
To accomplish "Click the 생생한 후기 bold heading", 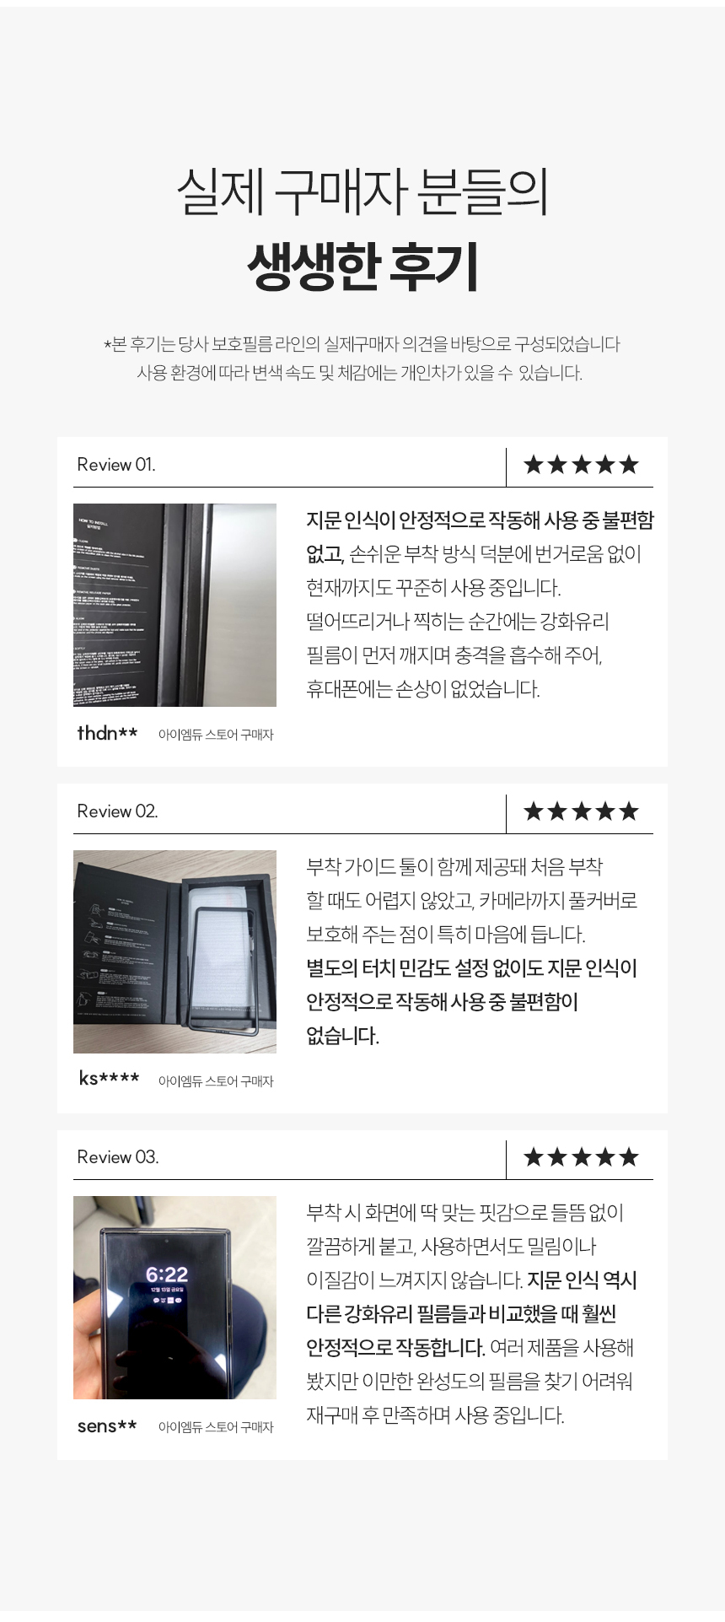I will click(x=362, y=267).
